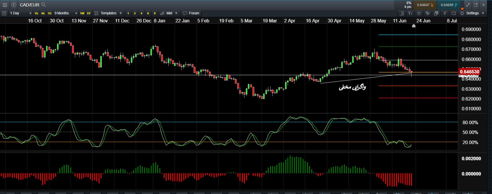The image size is (492, 194).
Task: Pop out chart with external window icon
Action: pos(476,5)
